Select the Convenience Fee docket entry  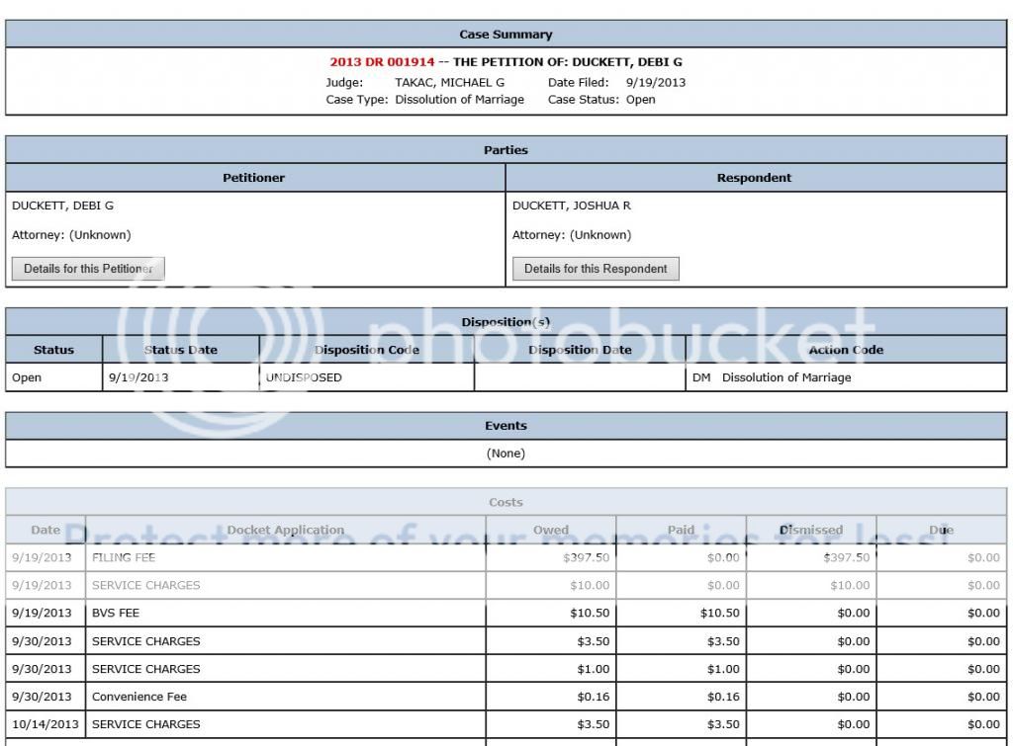(x=138, y=697)
